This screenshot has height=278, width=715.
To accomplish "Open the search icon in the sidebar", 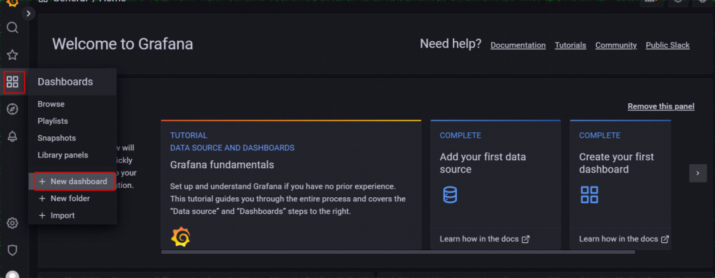I will [x=13, y=28].
